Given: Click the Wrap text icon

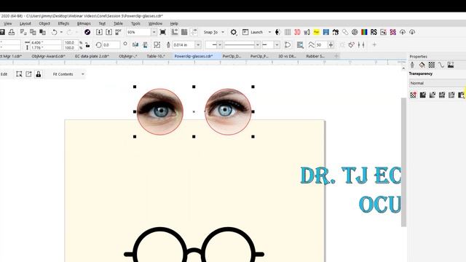Looking at the screenshot, I should point(300,45).
